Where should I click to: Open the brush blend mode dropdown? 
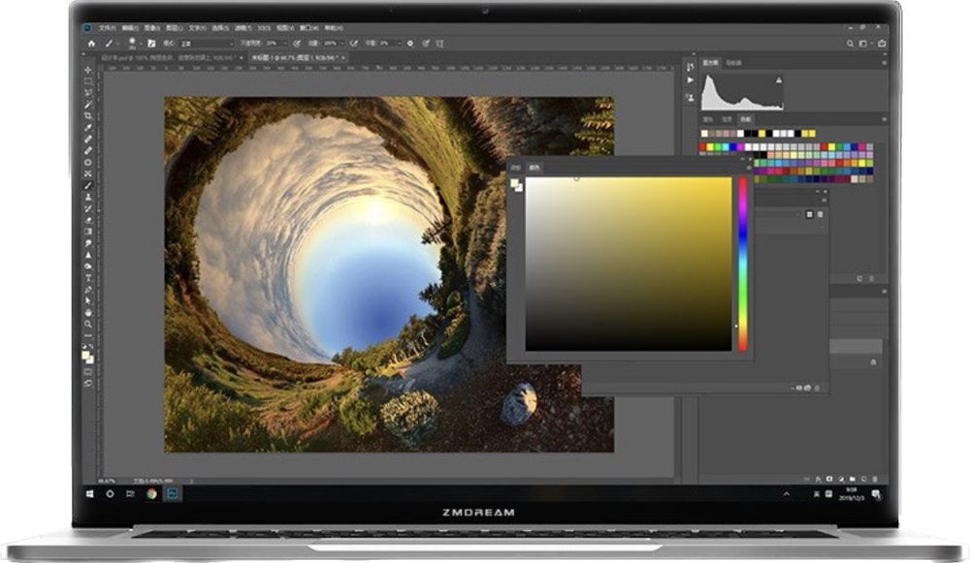(x=230, y=45)
